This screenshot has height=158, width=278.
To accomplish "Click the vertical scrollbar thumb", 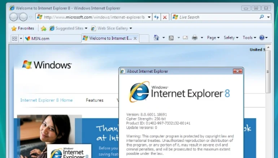I will click(268, 72).
